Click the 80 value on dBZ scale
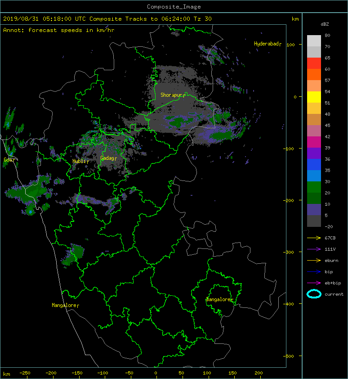Screen dimensions: 348x379 (x=327, y=35)
